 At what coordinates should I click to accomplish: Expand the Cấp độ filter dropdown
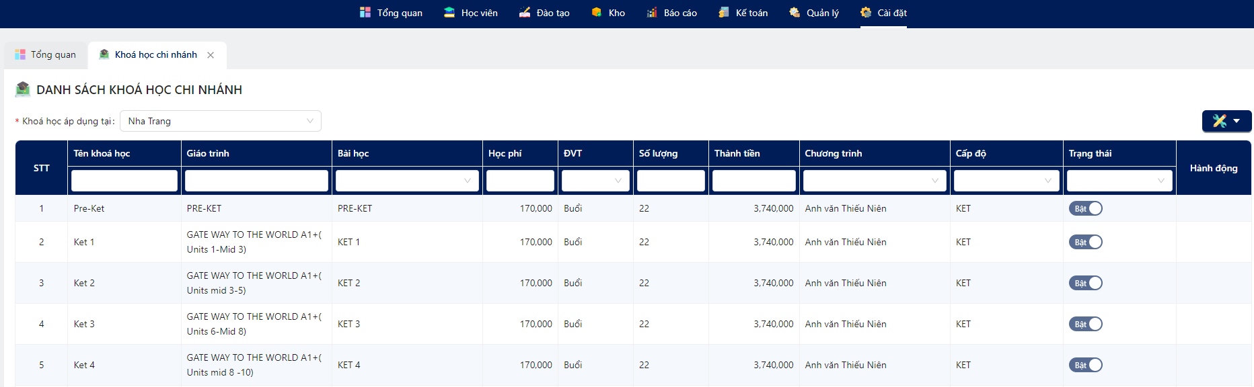coord(1006,180)
